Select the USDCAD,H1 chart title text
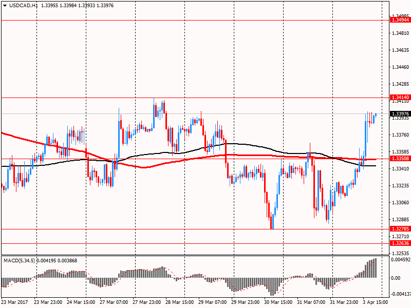Image resolution: width=411 pixels, height=308 pixels. point(23,6)
